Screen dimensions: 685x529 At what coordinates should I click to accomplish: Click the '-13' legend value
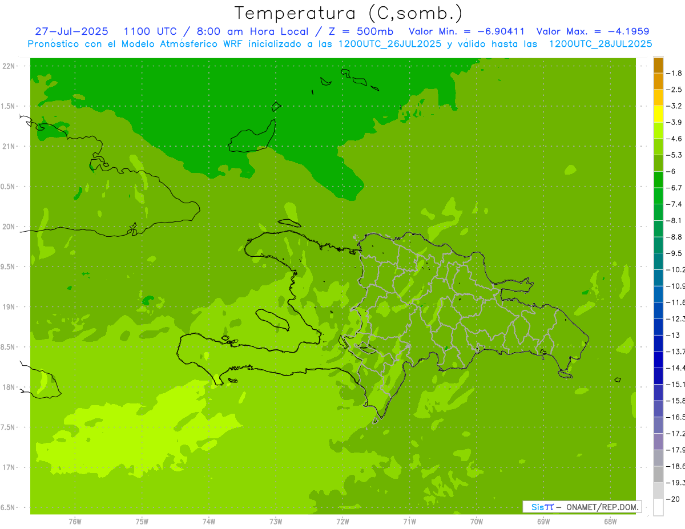pyautogui.click(x=673, y=335)
